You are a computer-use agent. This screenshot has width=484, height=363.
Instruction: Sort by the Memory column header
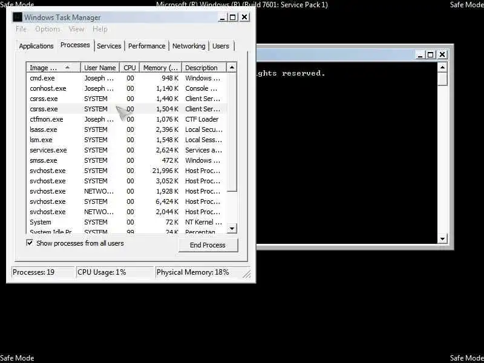point(160,68)
